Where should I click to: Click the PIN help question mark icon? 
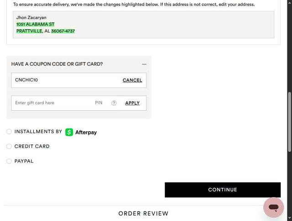click(114, 103)
